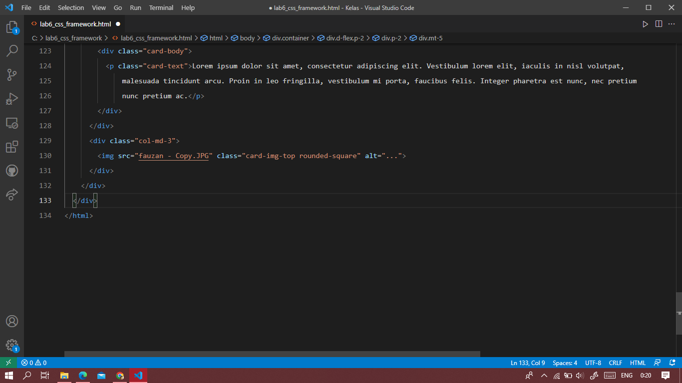Expand the div.mt-5 breadcrumb
Viewport: 682px width, 383px height.
point(426,38)
